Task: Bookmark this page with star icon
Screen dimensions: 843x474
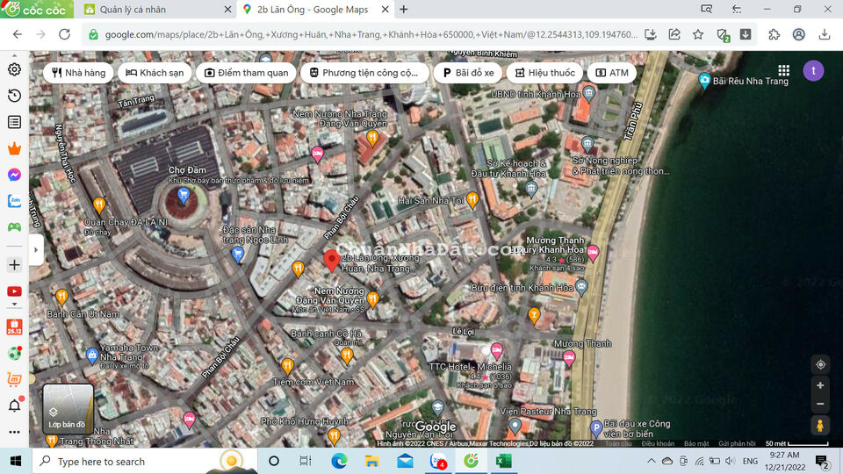Action: click(698, 34)
